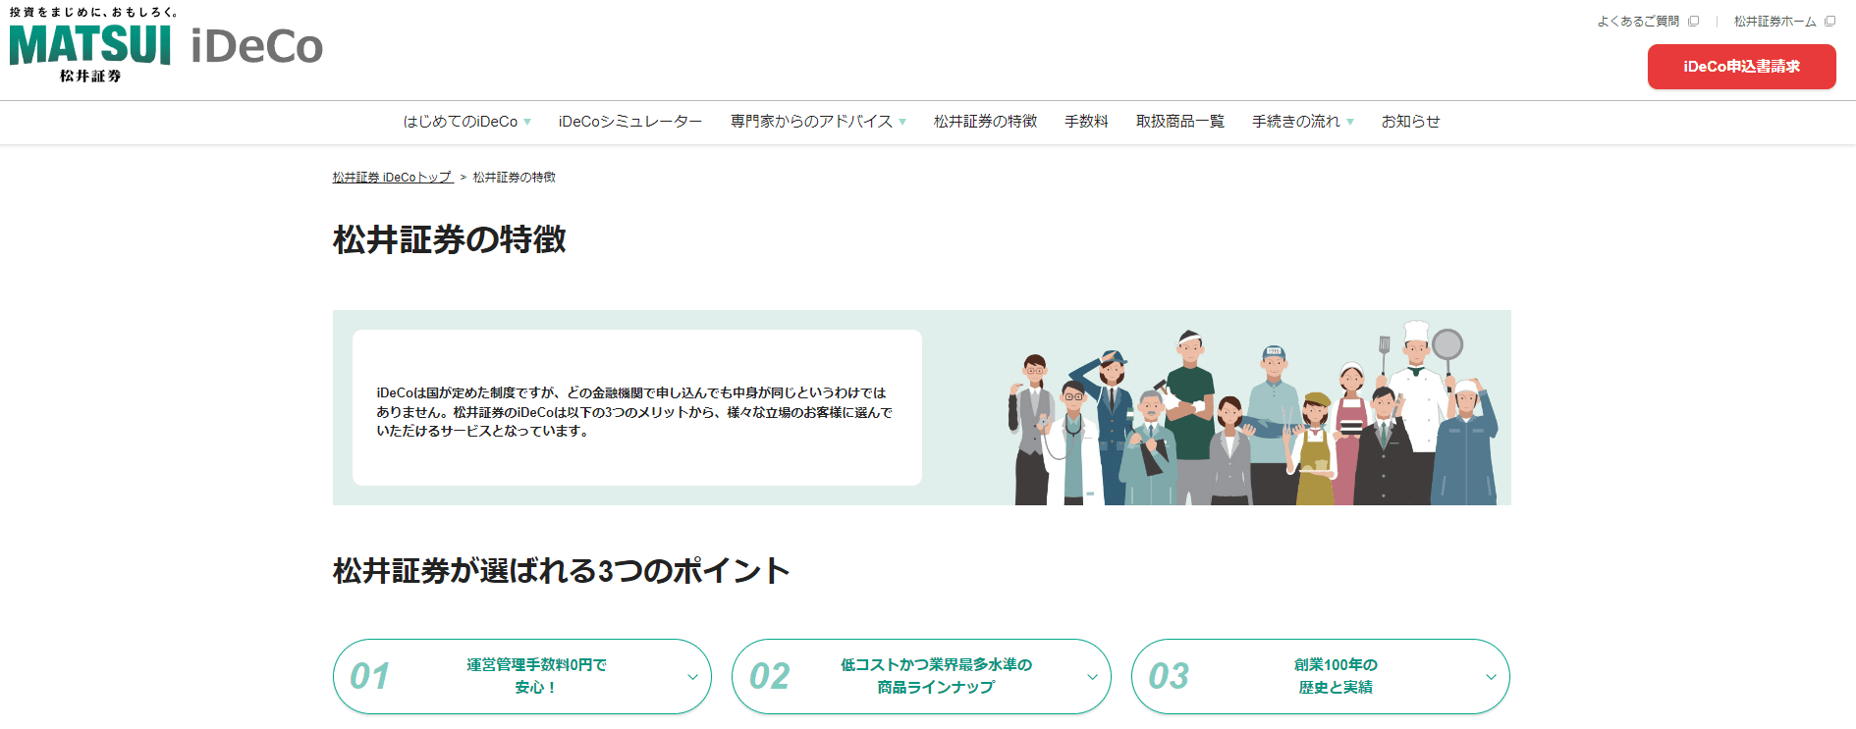Open 手続きの流れ menu
This screenshot has width=1856, height=729.
[x=1295, y=122]
